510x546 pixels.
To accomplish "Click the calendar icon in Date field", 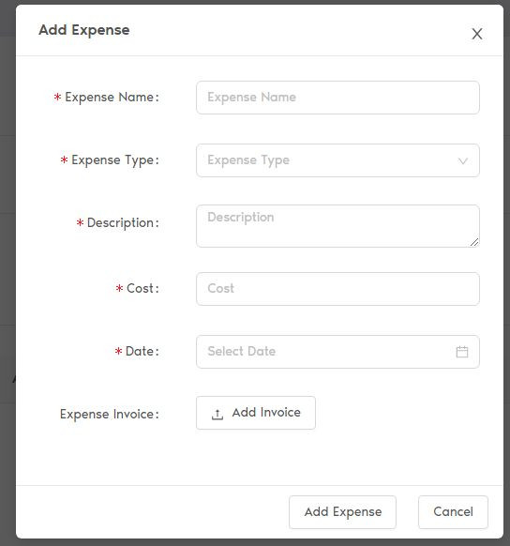I will coord(461,352).
